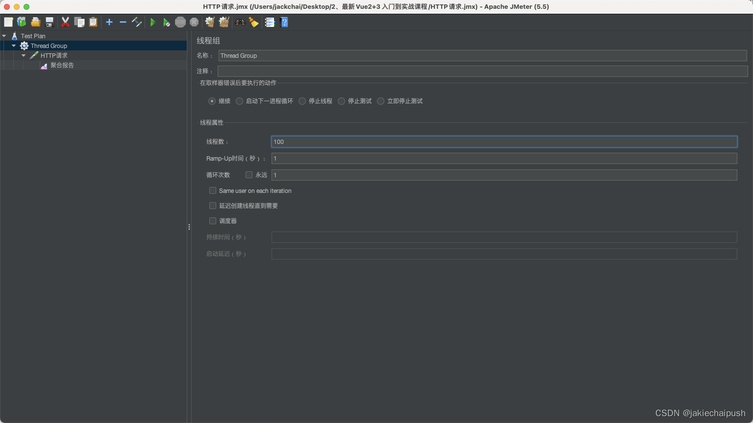Click the 启动延迟 startup delay field

point(504,254)
